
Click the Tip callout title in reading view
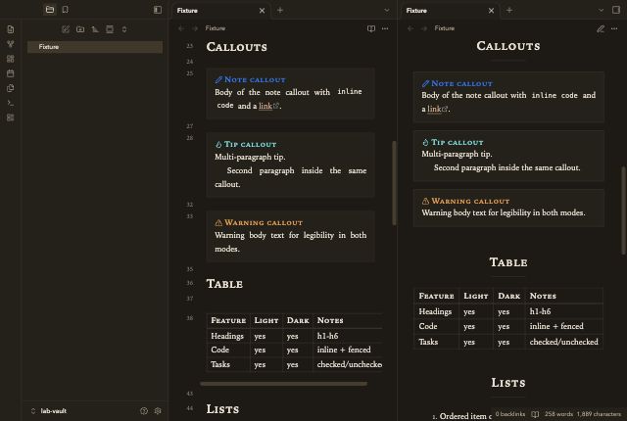coord(458,142)
